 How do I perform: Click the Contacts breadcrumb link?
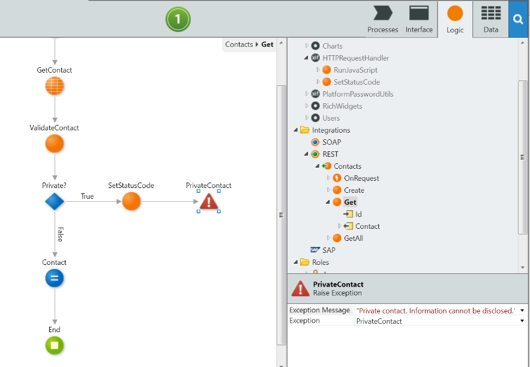[x=239, y=44]
